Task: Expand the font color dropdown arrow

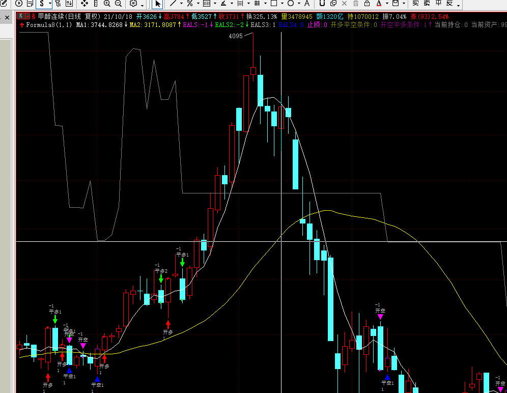Action: (387, 4)
